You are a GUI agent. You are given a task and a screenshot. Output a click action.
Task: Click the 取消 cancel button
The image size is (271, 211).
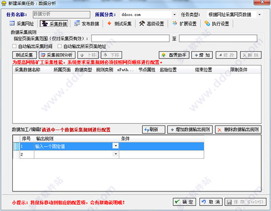click(x=211, y=202)
